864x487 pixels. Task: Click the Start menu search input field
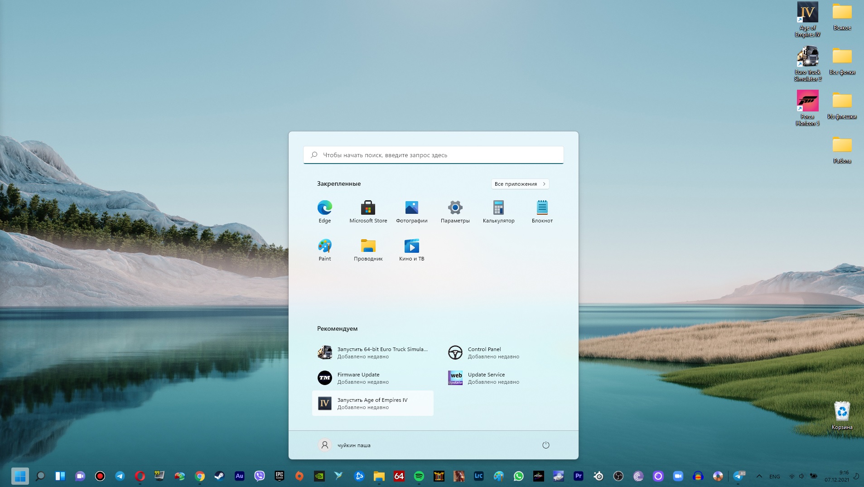click(433, 154)
